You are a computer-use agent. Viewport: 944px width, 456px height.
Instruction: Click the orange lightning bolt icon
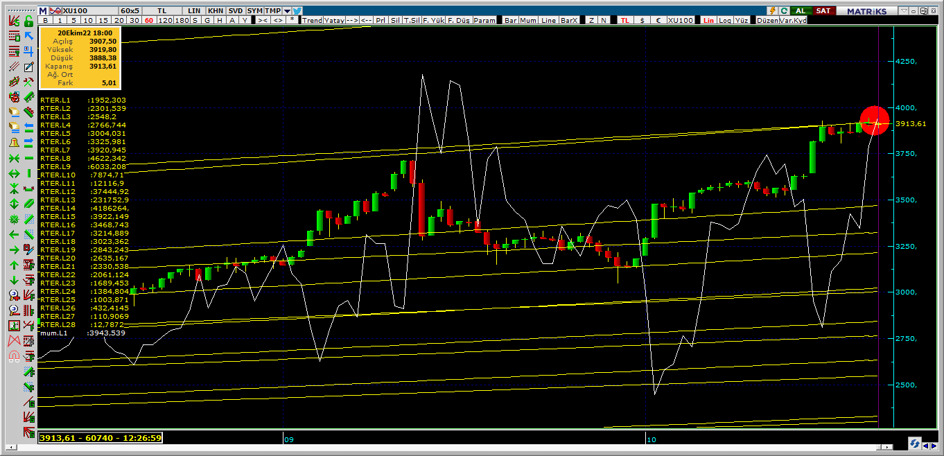tap(773, 11)
